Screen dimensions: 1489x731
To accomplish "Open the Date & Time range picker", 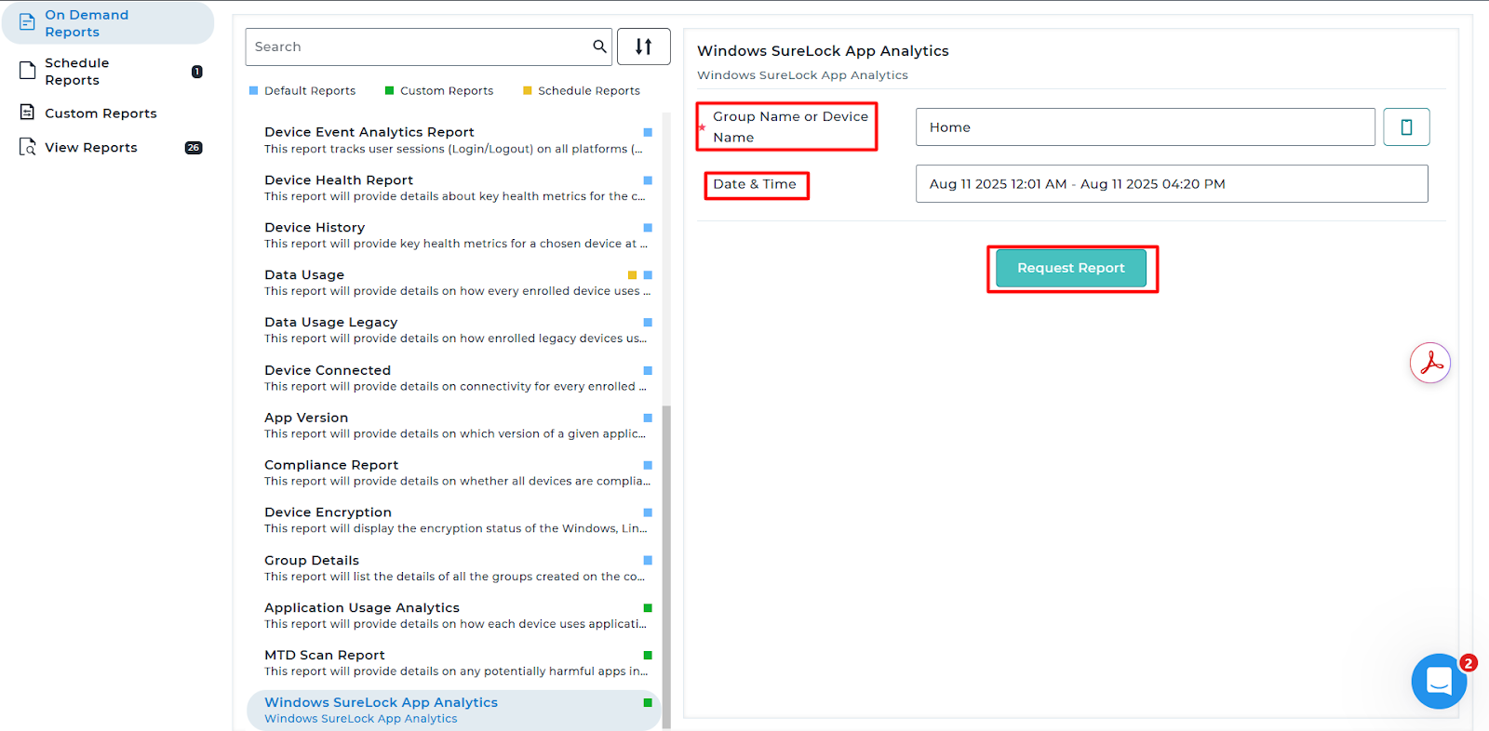I will [x=1171, y=184].
